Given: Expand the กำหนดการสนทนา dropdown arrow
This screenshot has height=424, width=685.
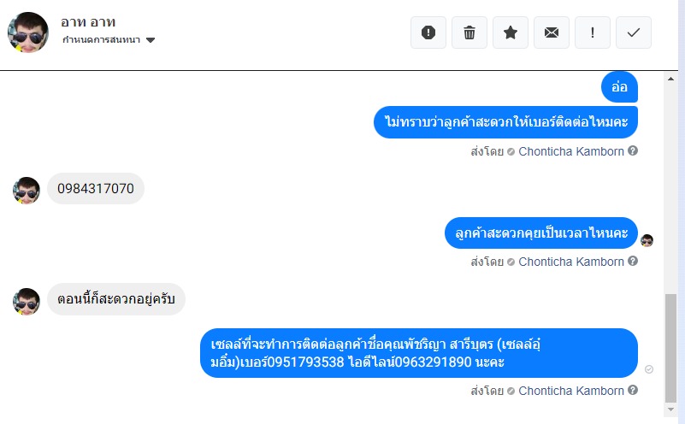Looking at the screenshot, I should tap(151, 40).
